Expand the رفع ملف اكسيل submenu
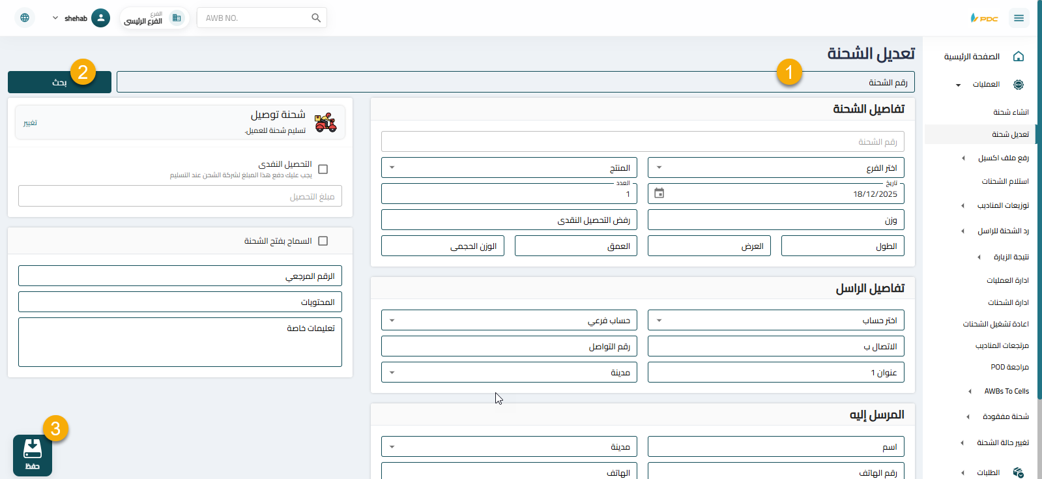1042x479 pixels. [963, 158]
